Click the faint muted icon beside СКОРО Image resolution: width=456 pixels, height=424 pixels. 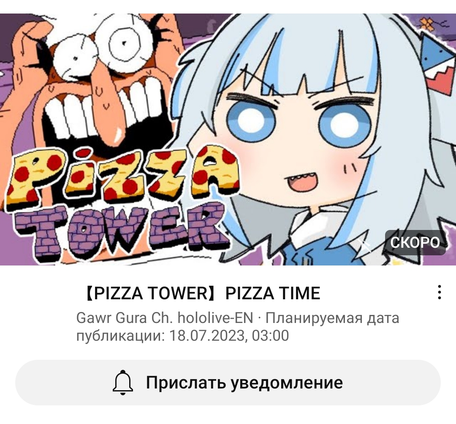click(364, 245)
